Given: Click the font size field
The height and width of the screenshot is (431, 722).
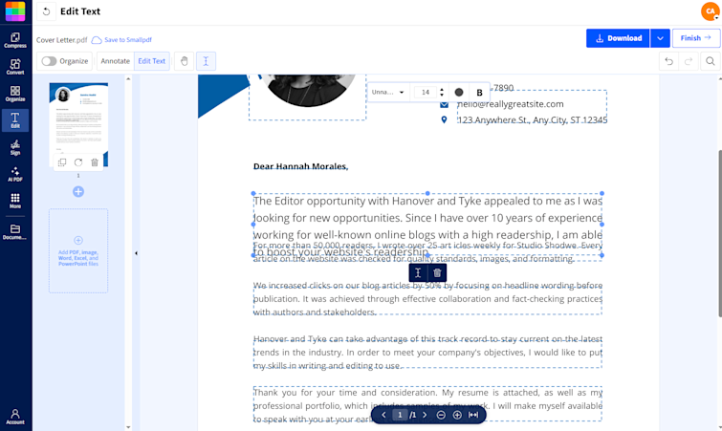Looking at the screenshot, I should [425, 93].
